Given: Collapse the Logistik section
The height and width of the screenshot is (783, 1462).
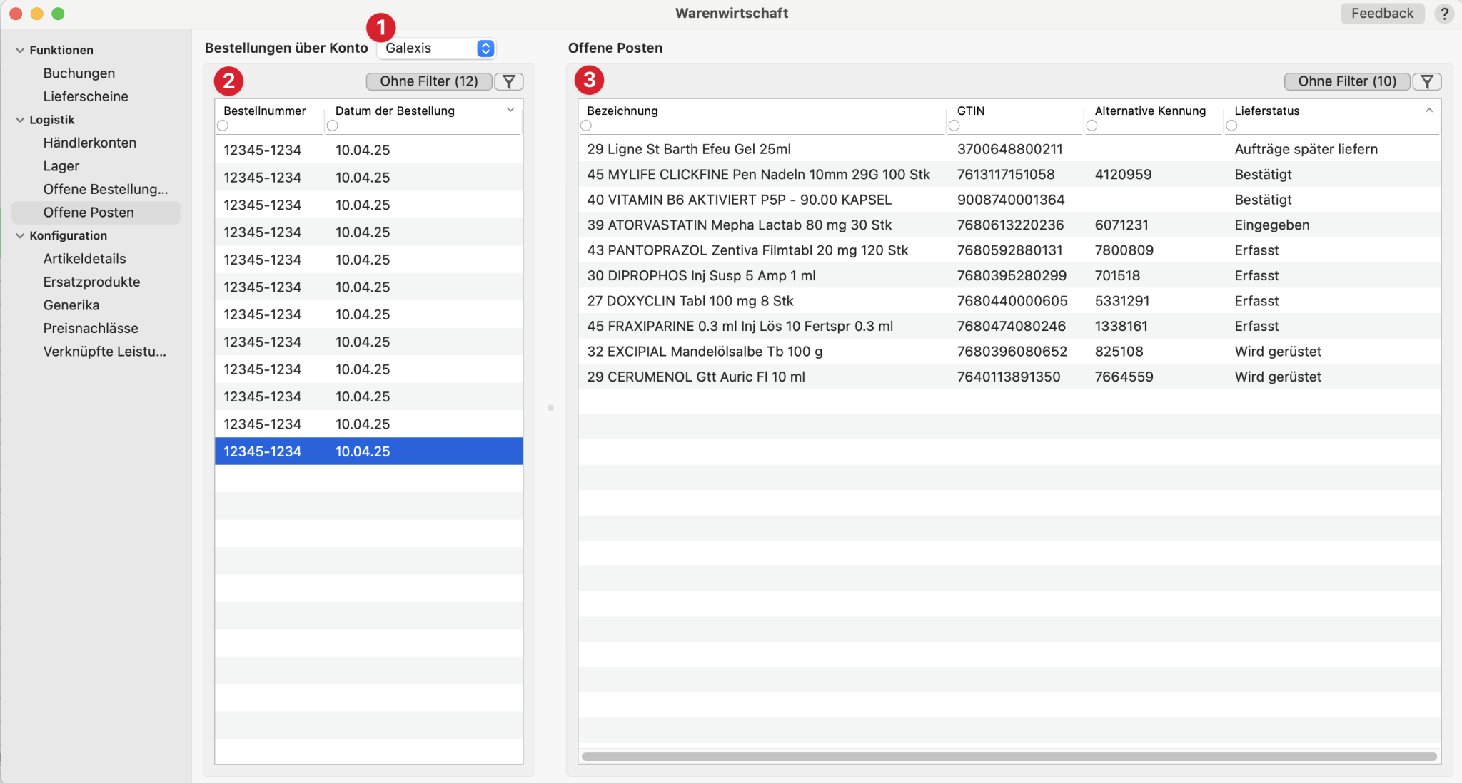Looking at the screenshot, I should click(x=20, y=120).
